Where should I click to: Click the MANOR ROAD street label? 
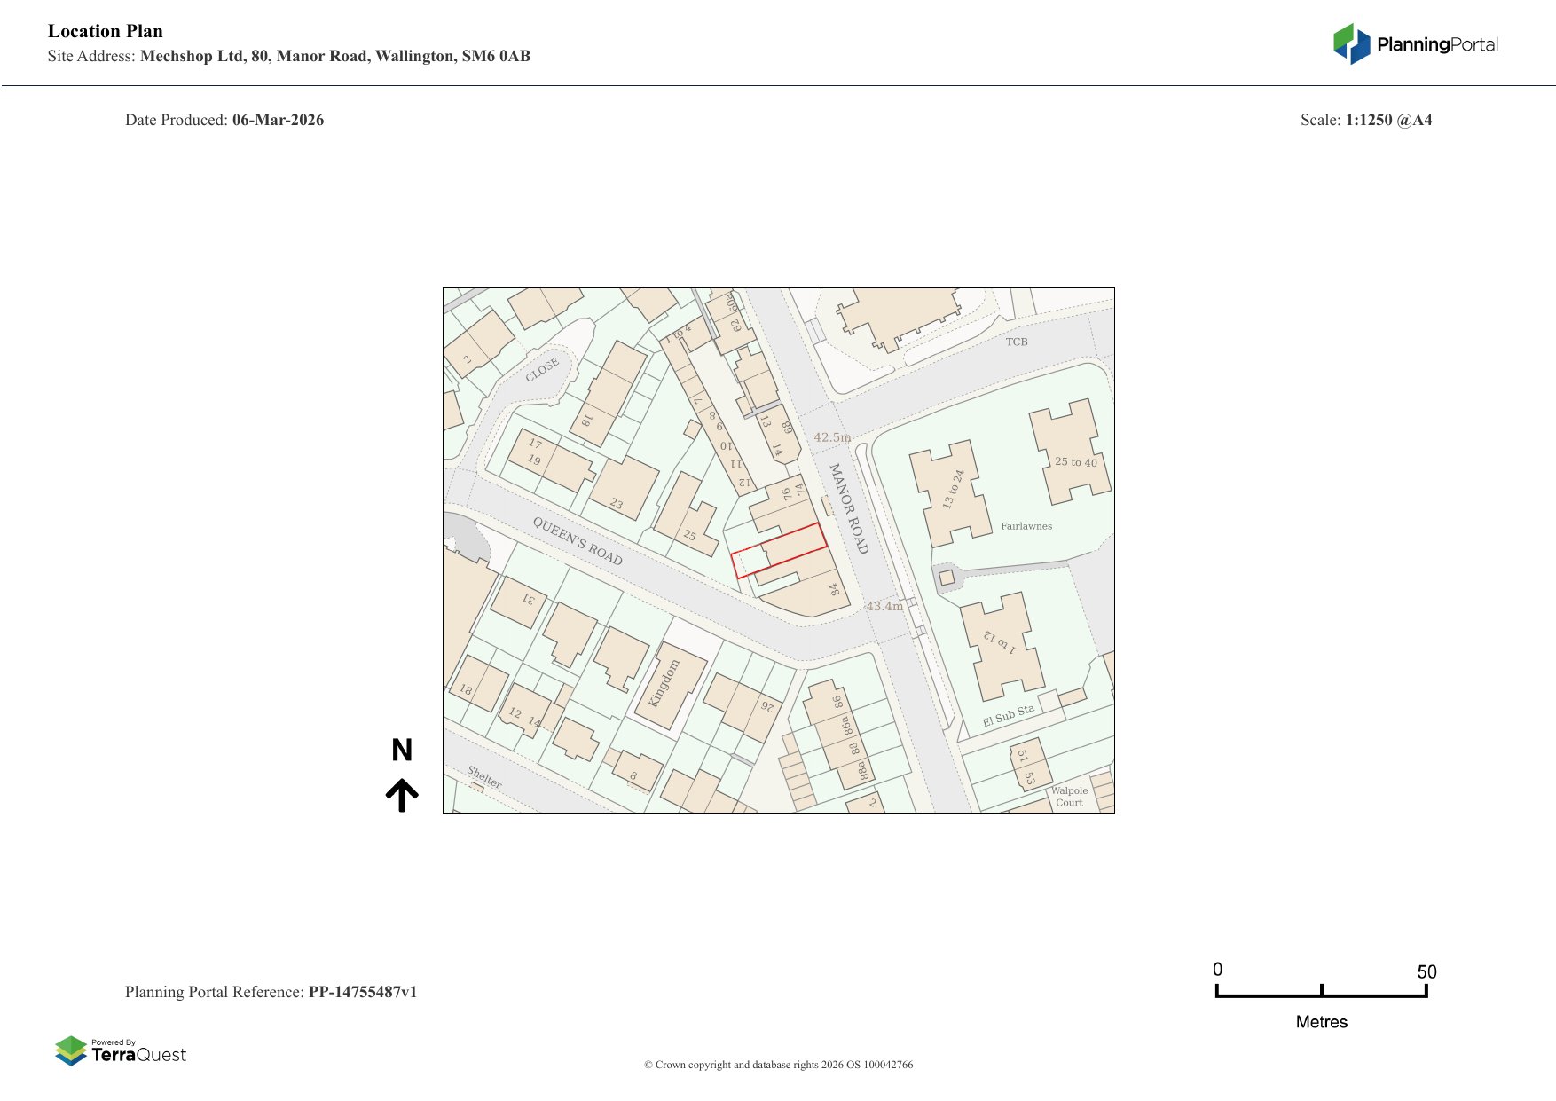tap(847, 507)
